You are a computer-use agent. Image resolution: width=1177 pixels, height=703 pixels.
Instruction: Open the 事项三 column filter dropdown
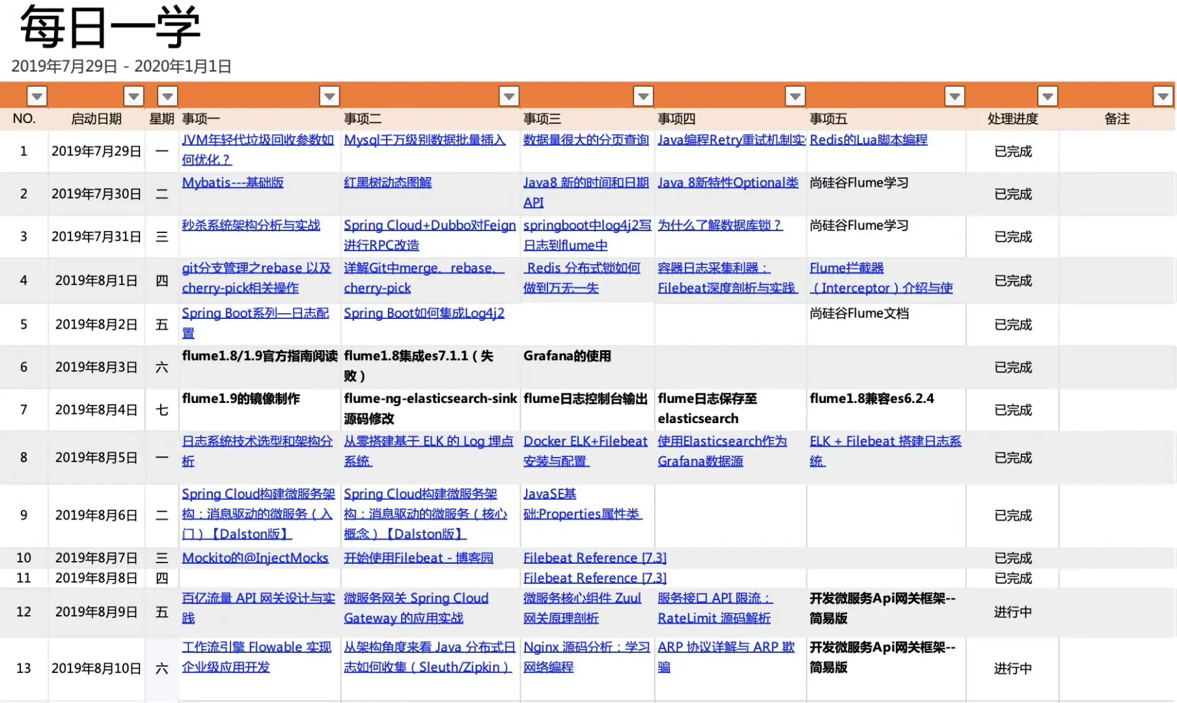pyautogui.click(x=643, y=96)
